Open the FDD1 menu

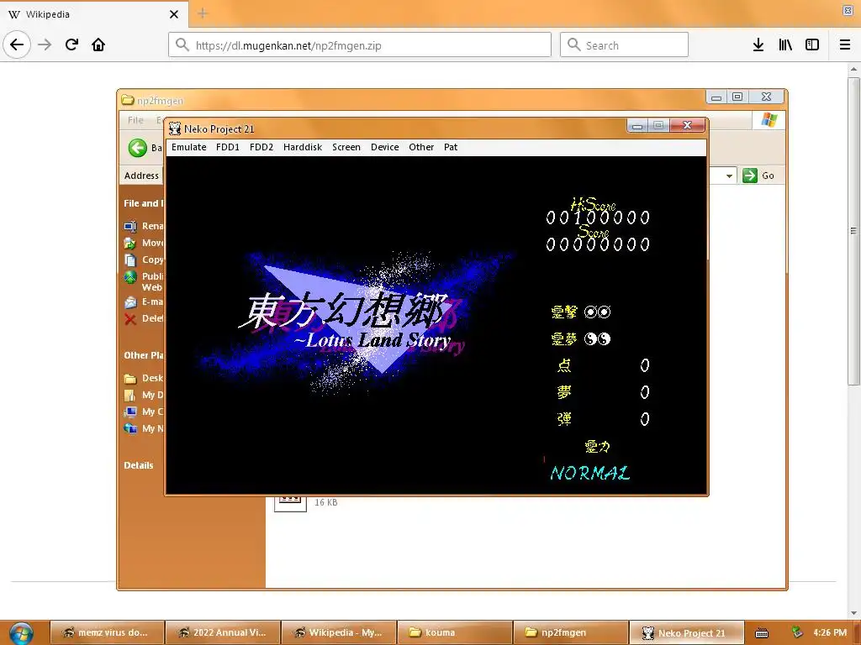point(228,147)
